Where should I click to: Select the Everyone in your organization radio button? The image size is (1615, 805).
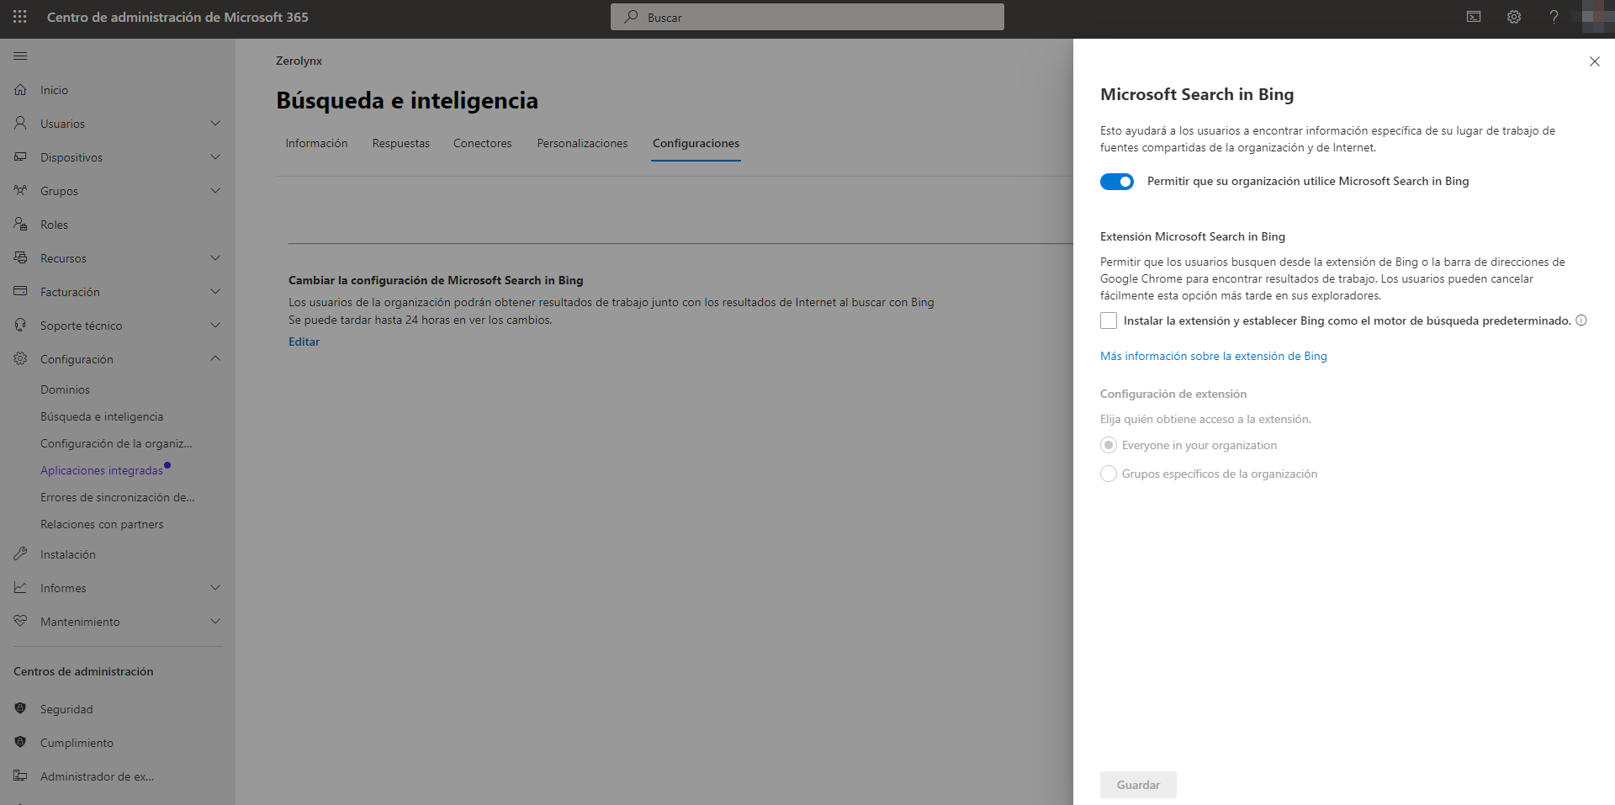pos(1108,445)
